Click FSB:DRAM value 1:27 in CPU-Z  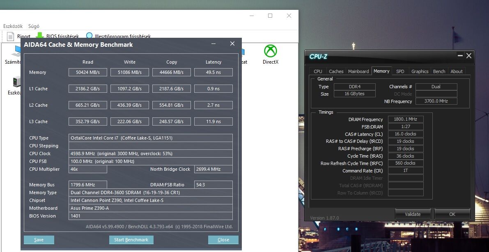click(x=406, y=127)
